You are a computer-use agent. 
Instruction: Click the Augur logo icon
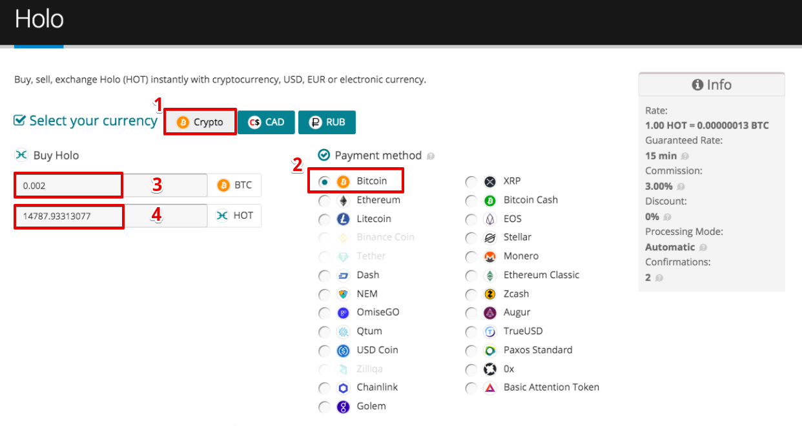tap(490, 313)
